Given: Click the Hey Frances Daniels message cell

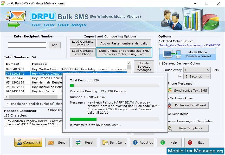Looking at the screenshot, I should coord(47,78).
